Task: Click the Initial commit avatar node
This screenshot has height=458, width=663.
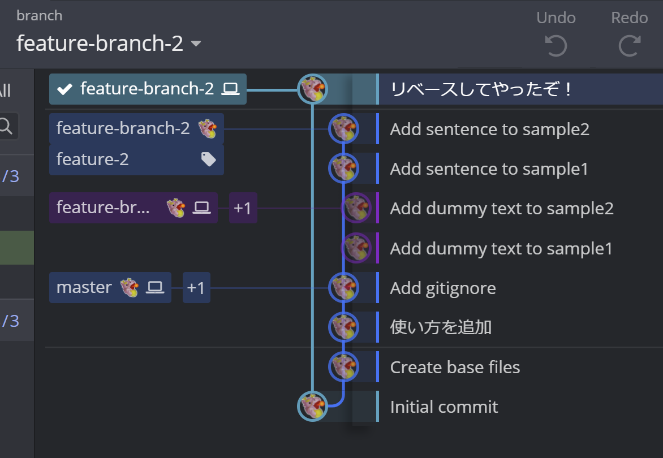Action: tap(312, 407)
